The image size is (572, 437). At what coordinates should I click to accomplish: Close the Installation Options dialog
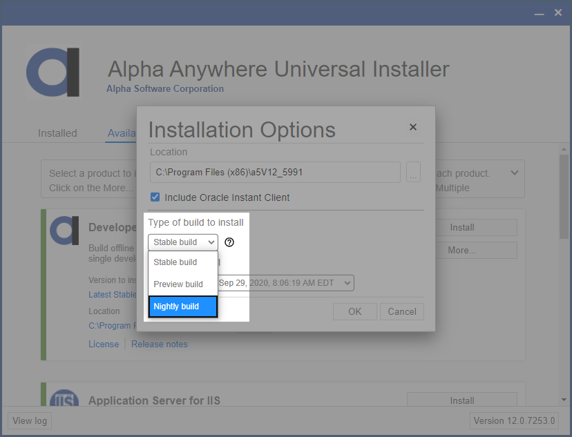[413, 127]
